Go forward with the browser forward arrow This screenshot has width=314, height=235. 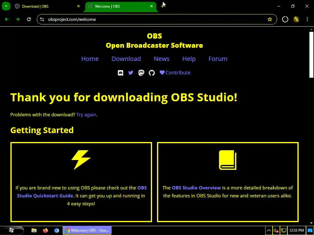(18, 19)
